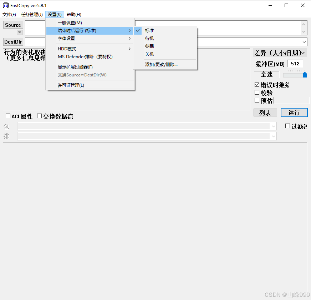
Task: Click the 运行 button
Action: coord(294,112)
